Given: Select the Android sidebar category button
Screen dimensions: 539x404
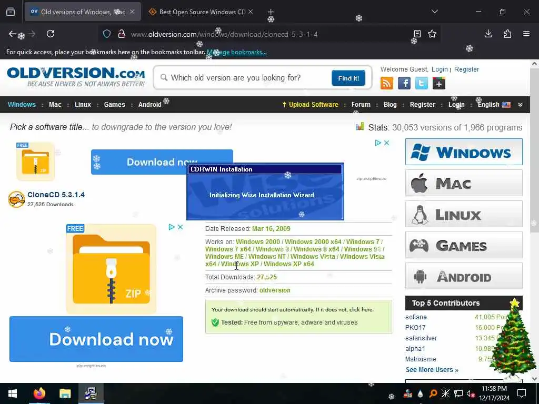Looking at the screenshot, I should [x=464, y=276].
